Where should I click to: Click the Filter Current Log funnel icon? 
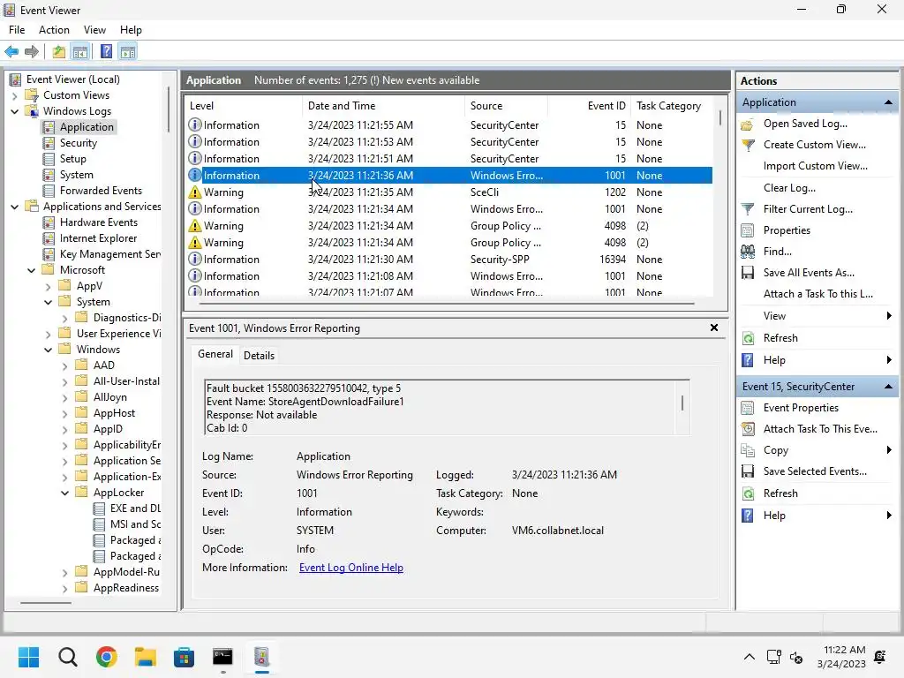(x=748, y=209)
